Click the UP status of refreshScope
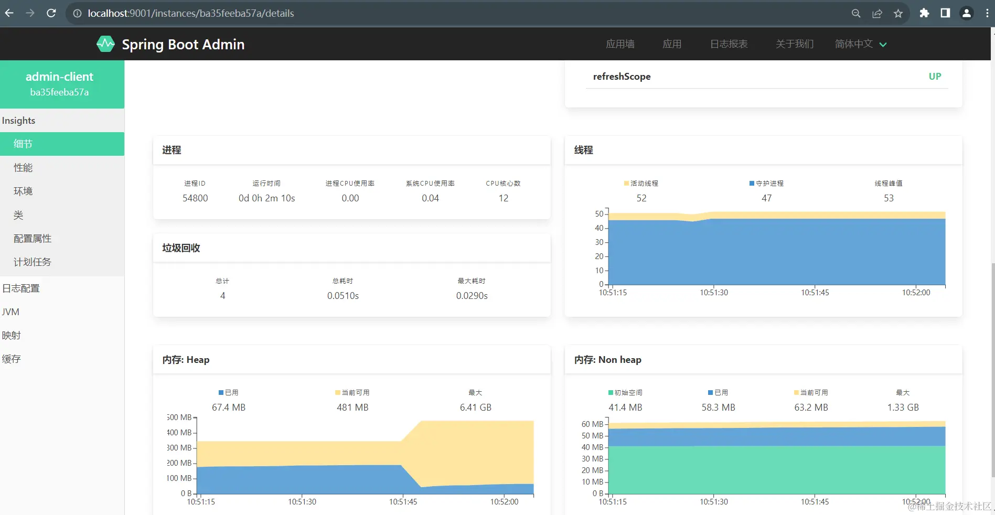The height and width of the screenshot is (515, 995). [935, 77]
